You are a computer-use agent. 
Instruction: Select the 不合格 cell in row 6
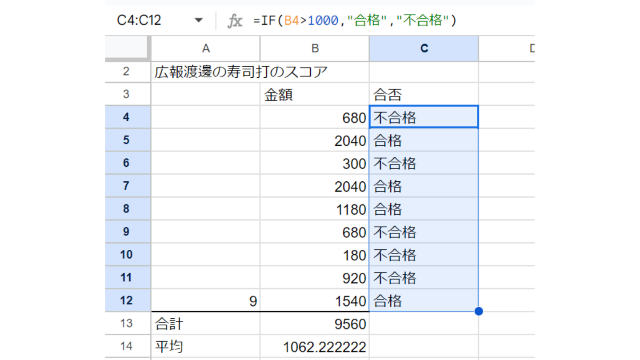pos(424,163)
